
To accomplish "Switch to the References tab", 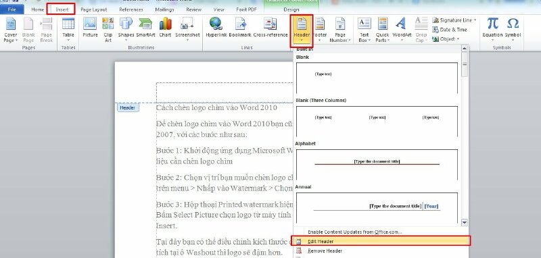I will point(131,9).
